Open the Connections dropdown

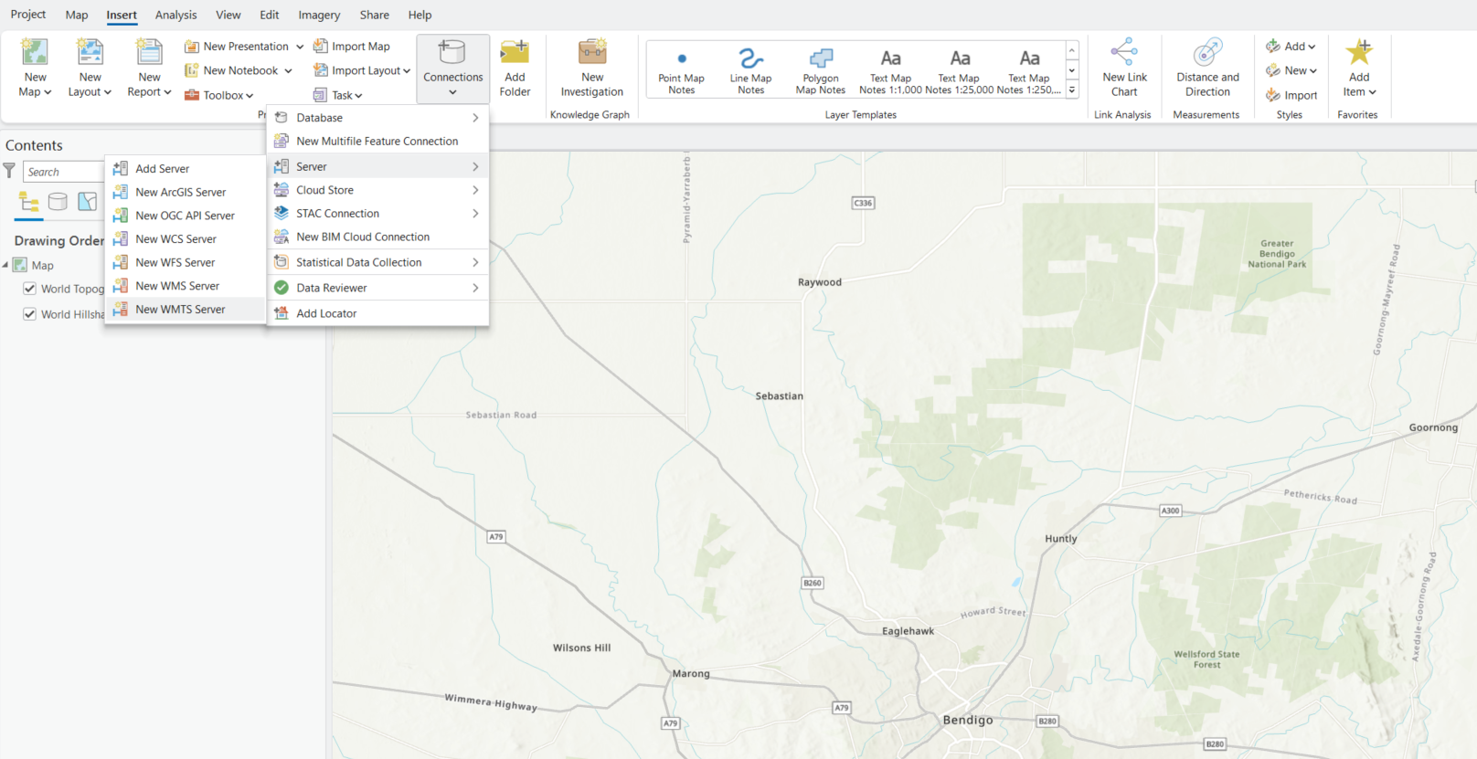point(452,69)
